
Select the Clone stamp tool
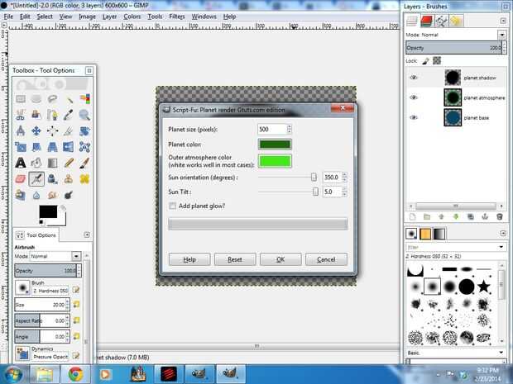pyautogui.click(x=69, y=179)
